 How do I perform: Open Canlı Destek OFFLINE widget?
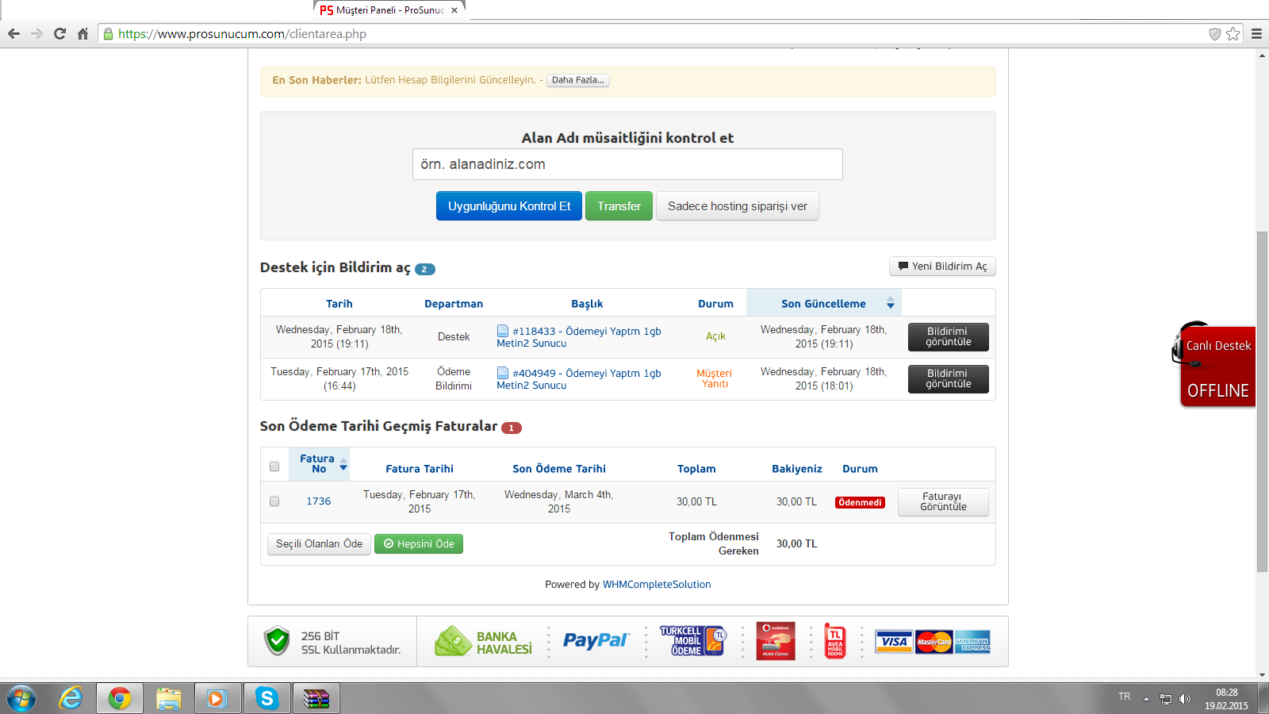[x=1214, y=364]
